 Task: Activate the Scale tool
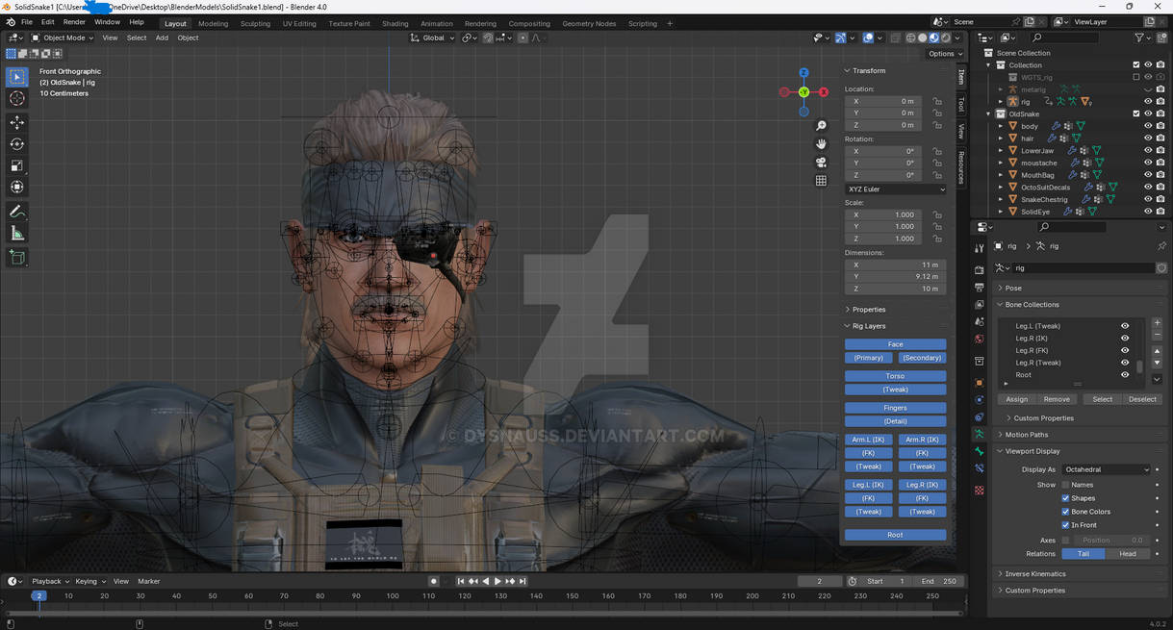[17, 165]
